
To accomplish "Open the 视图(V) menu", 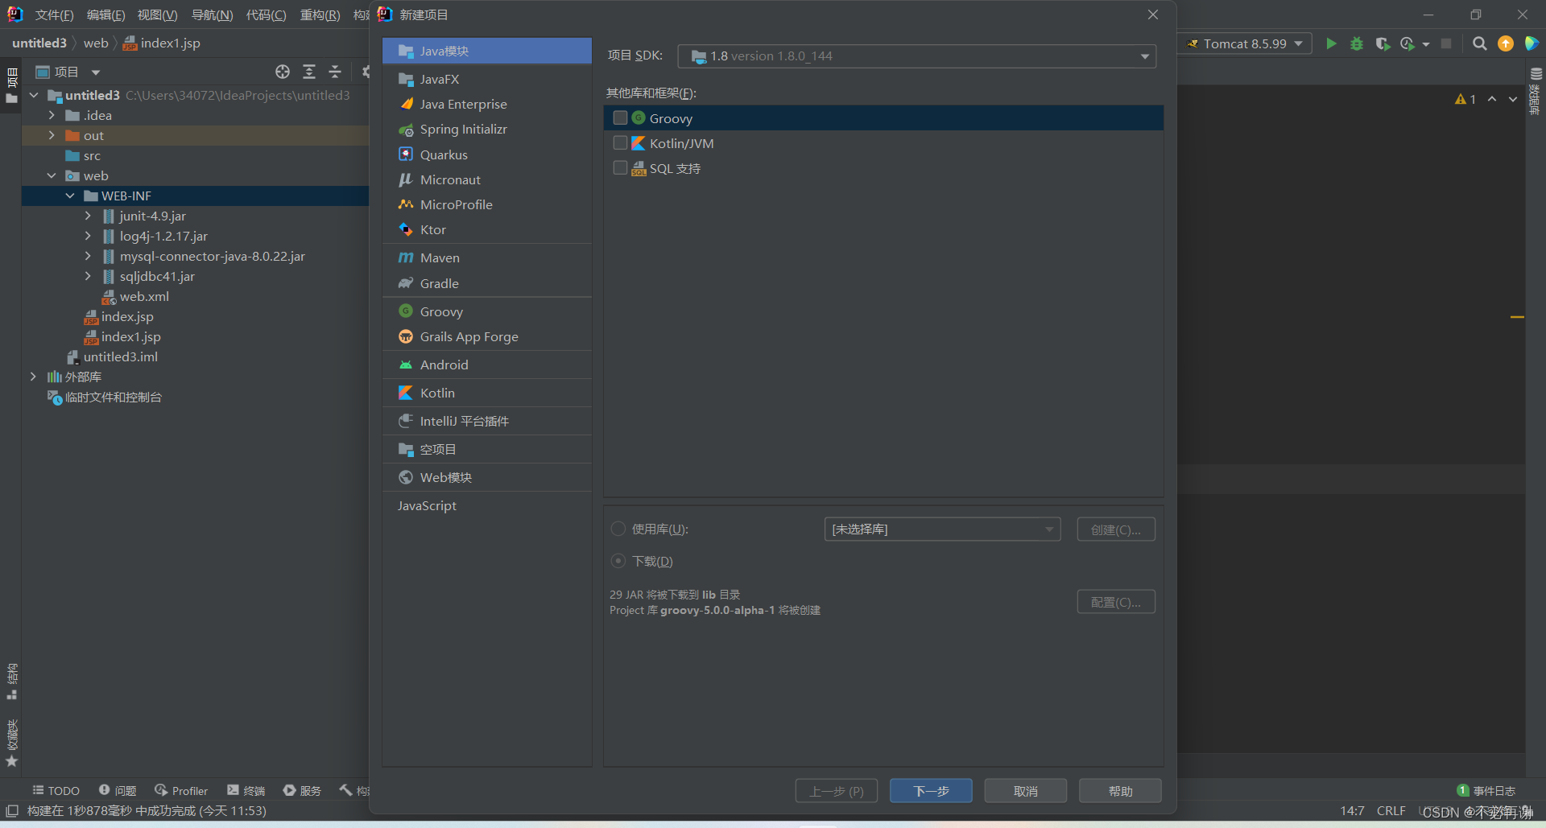I will click(157, 14).
